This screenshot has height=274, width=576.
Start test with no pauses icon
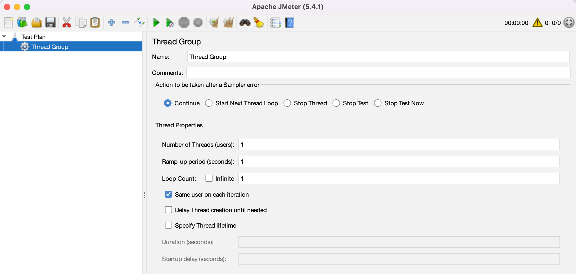pyautogui.click(x=170, y=23)
